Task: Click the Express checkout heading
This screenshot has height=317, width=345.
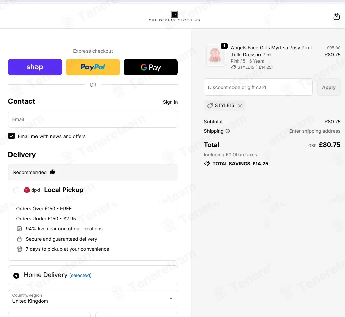Action: (x=93, y=51)
